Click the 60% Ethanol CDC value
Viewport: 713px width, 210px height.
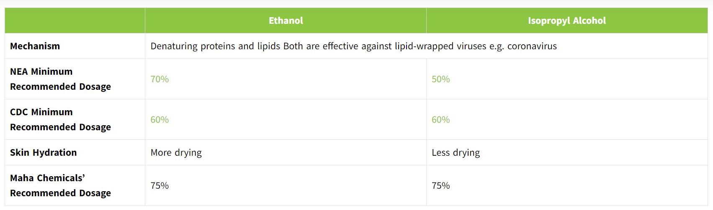(x=160, y=119)
